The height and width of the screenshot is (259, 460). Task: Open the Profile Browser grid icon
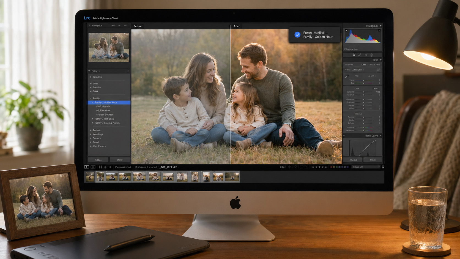(379, 70)
